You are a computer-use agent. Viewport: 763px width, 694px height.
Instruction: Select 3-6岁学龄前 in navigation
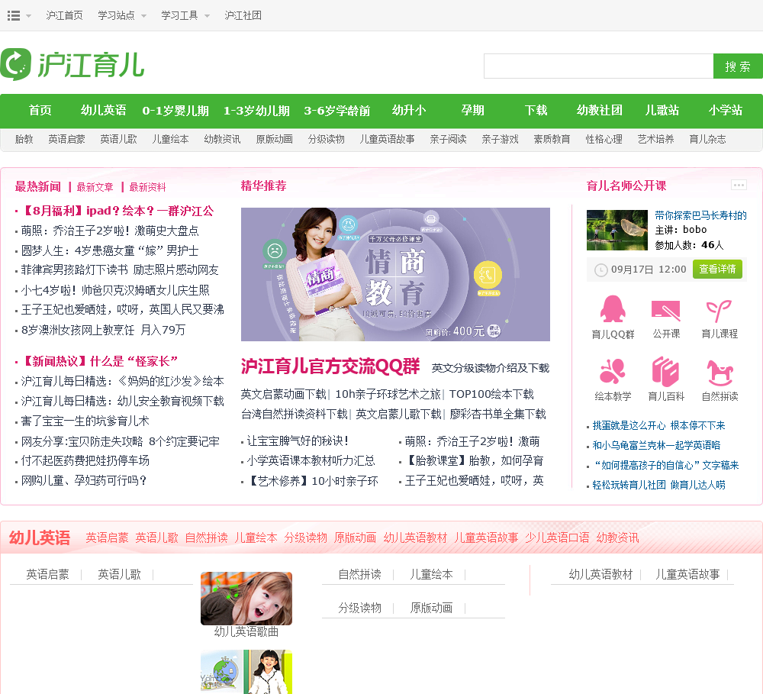click(x=336, y=111)
